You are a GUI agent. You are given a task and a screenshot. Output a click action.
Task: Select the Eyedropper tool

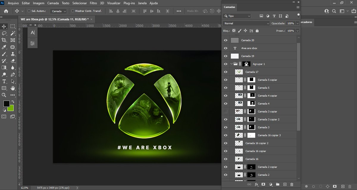point(4,47)
